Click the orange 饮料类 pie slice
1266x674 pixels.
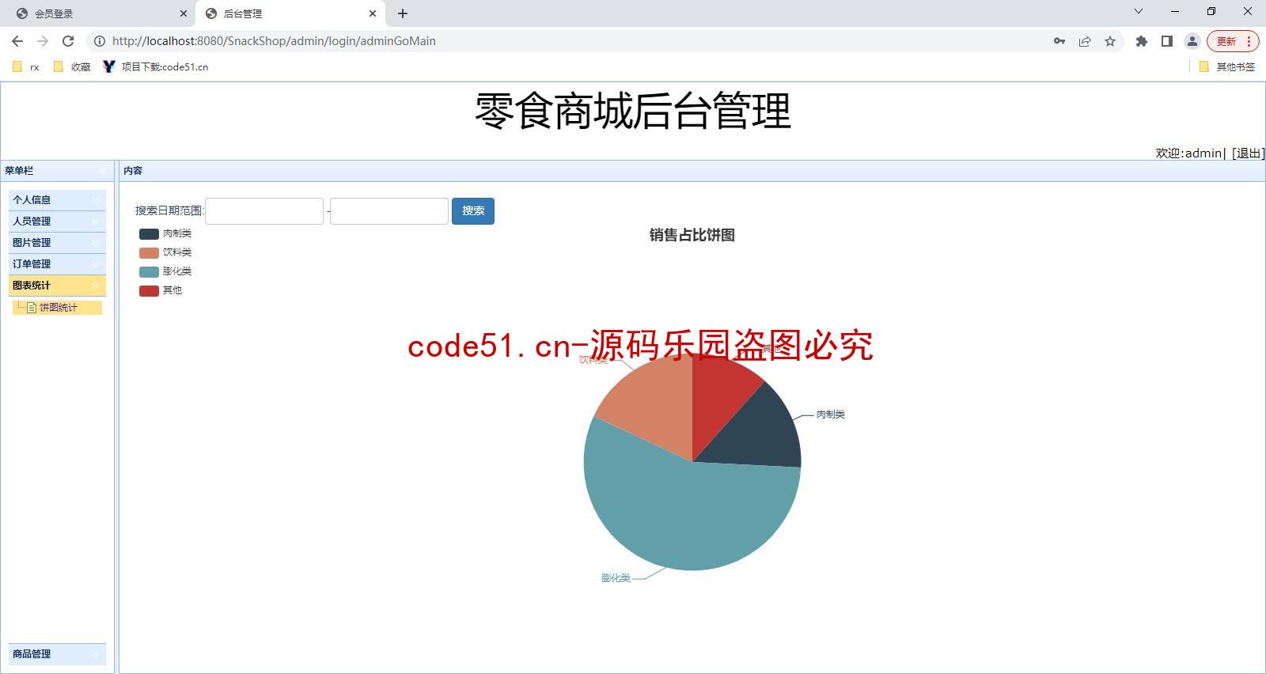tap(653, 407)
